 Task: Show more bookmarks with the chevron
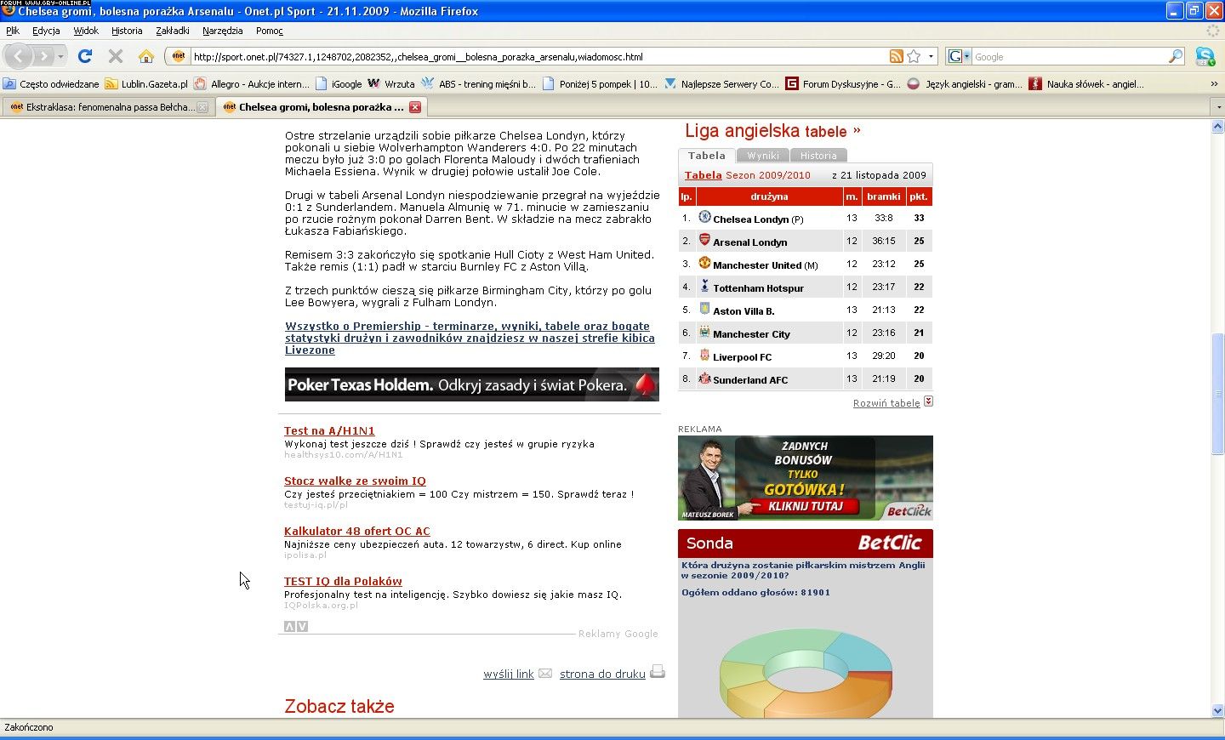1214,83
